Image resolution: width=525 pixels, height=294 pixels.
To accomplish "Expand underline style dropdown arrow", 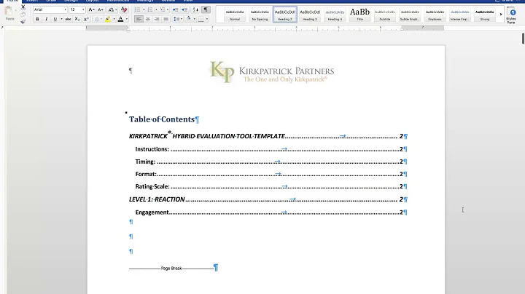I will click(x=61, y=19).
